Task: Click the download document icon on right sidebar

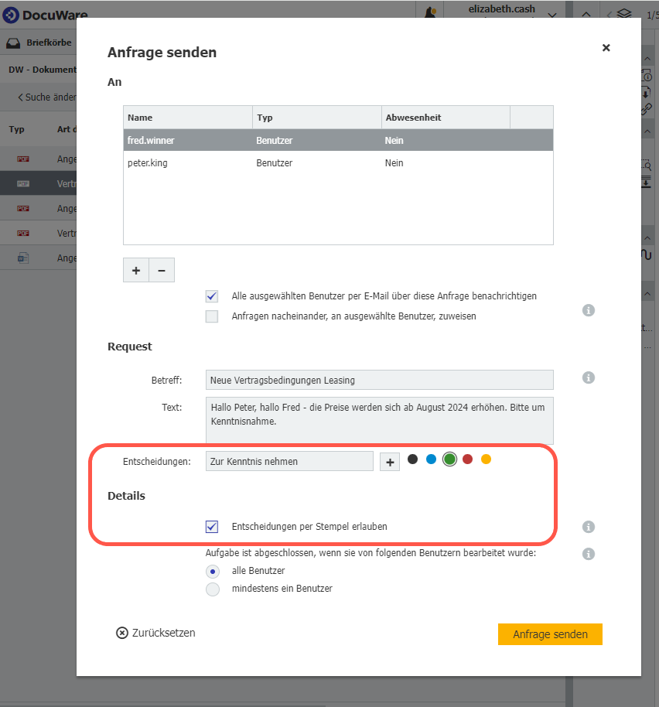Action: click(648, 91)
